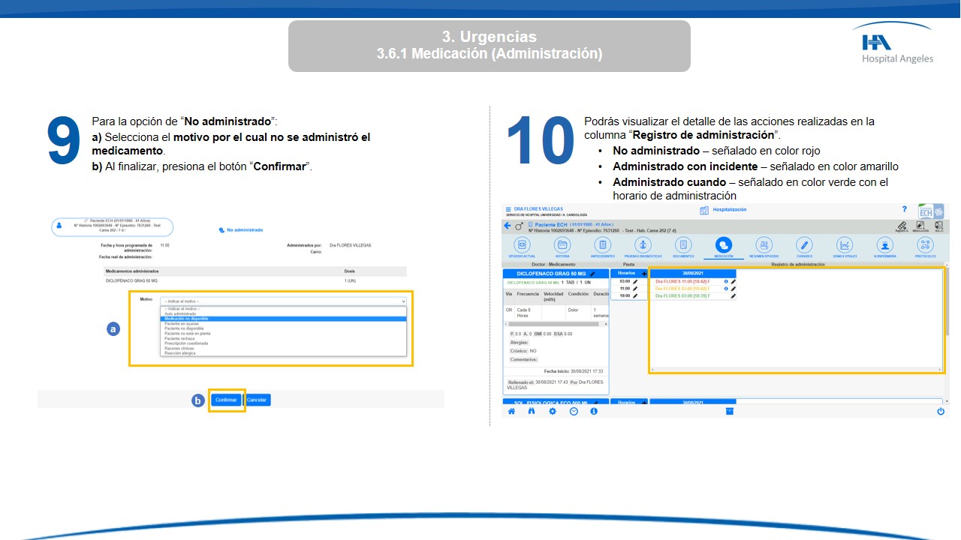Click the power icon at bottom right

click(941, 411)
